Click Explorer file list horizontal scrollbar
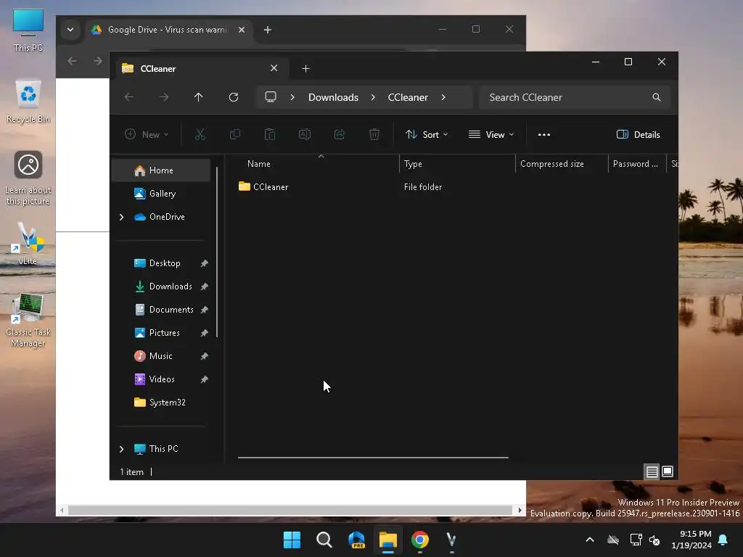Screen dimensions: 743x557 (x=373, y=458)
